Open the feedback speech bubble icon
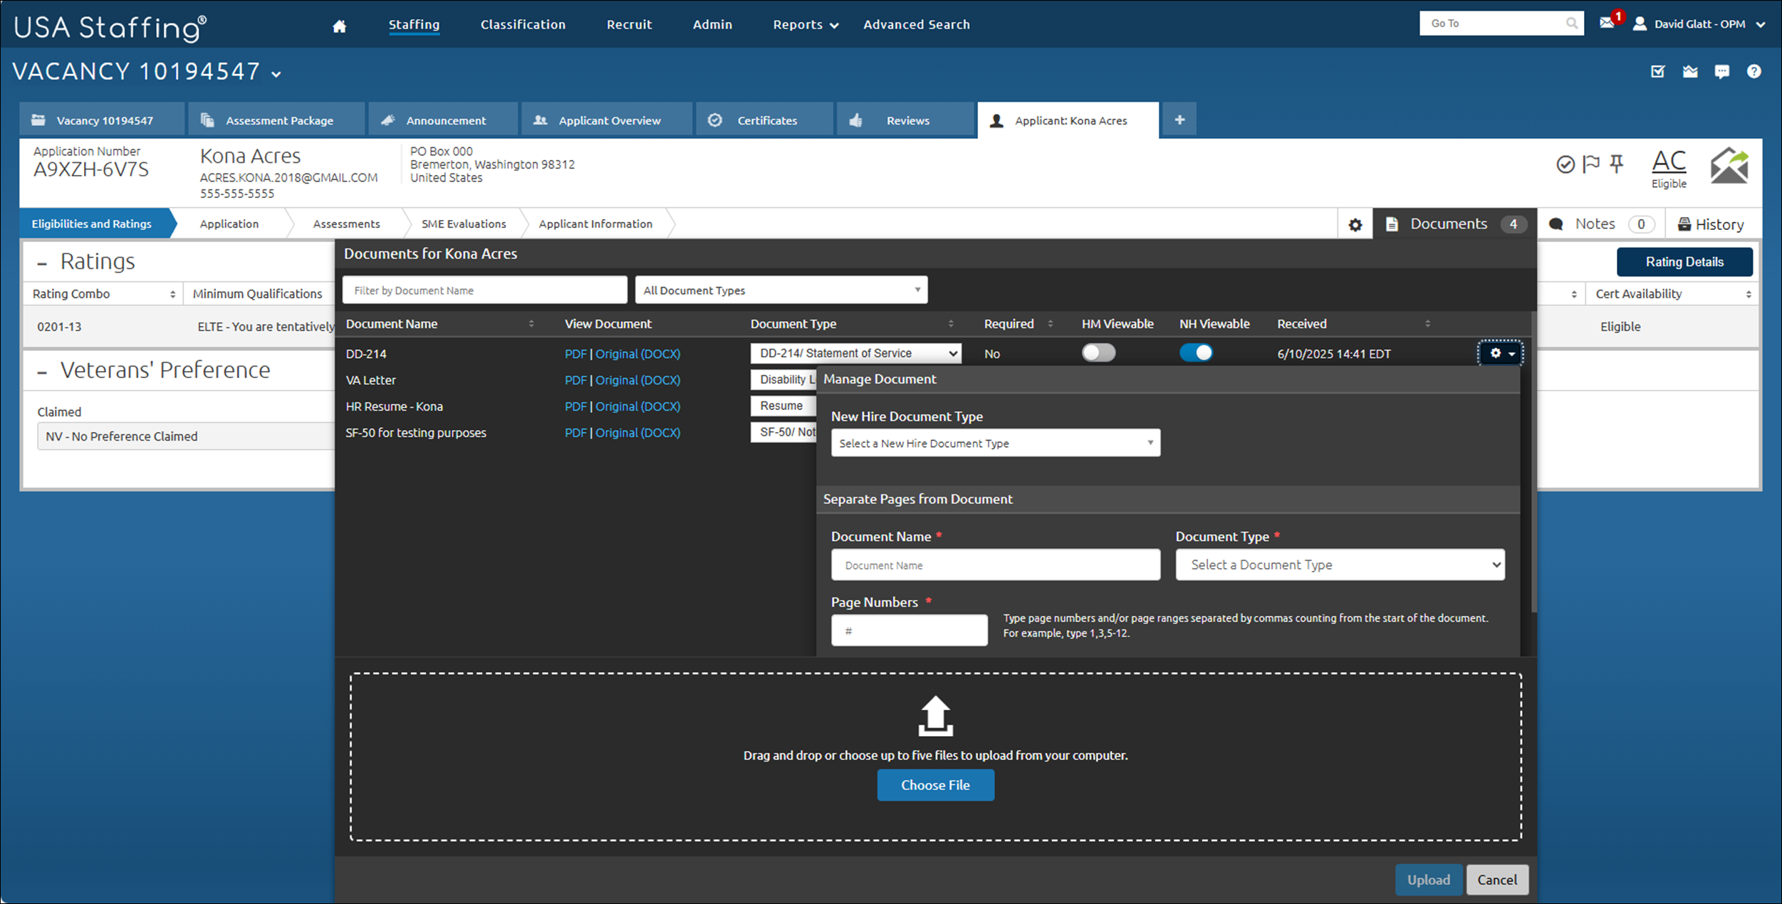This screenshot has height=904, width=1782. [x=1722, y=71]
